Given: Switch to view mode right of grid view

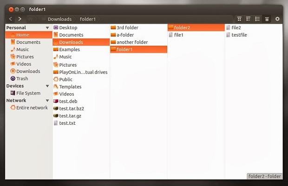Looking at the screenshot, I should coord(248,19).
